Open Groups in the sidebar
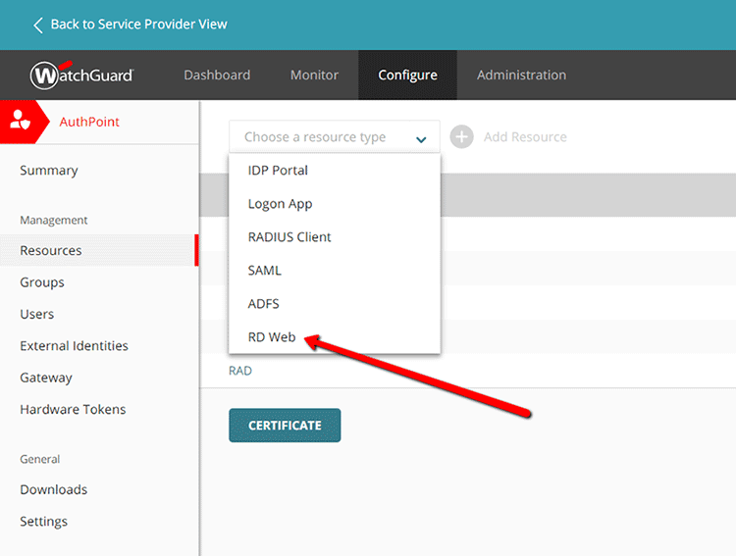Image resolution: width=736 pixels, height=556 pixels. click(42, 282)
